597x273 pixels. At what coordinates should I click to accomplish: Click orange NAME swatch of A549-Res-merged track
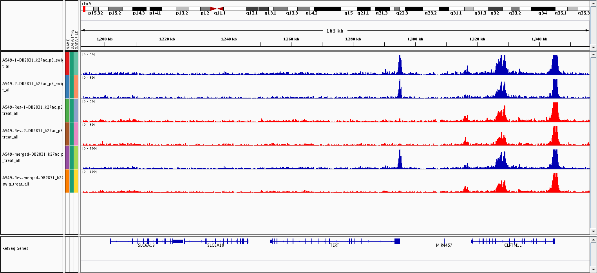point(67,181)
